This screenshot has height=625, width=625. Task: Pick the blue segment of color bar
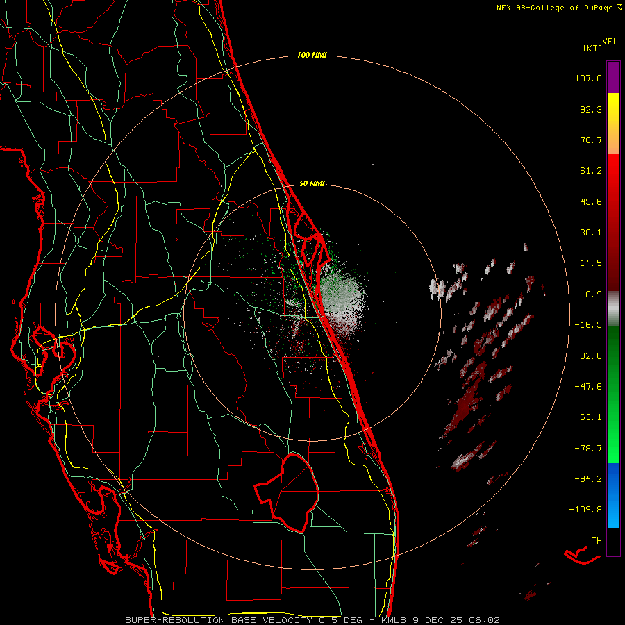pyautogui.click(x=613, y=495)
